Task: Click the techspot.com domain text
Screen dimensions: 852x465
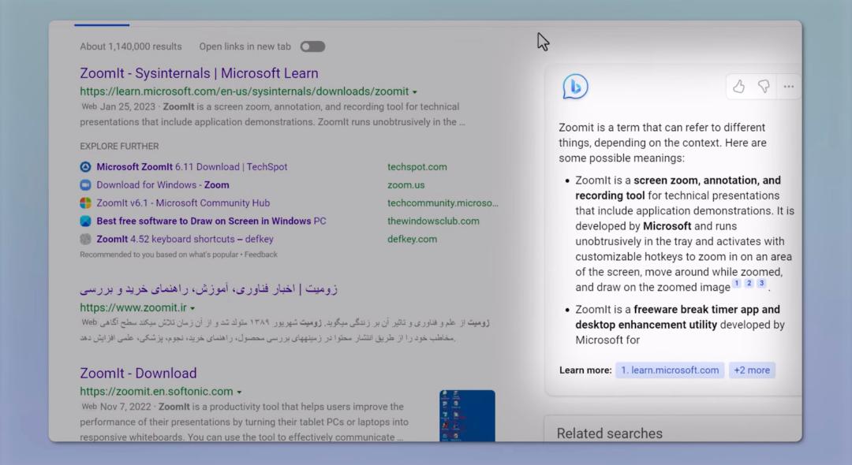Action: [417, 166]
